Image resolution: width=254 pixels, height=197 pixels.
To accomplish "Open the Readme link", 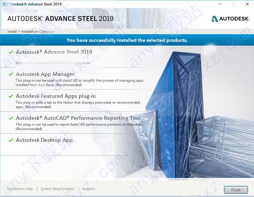I will 88,189.
